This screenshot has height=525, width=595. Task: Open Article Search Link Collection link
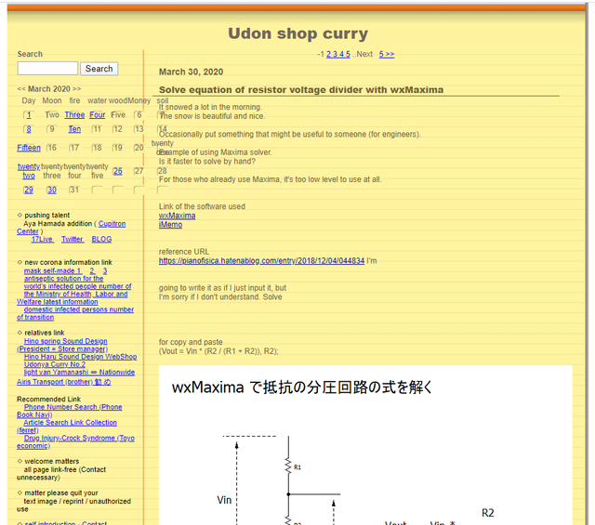coord(71,422)
